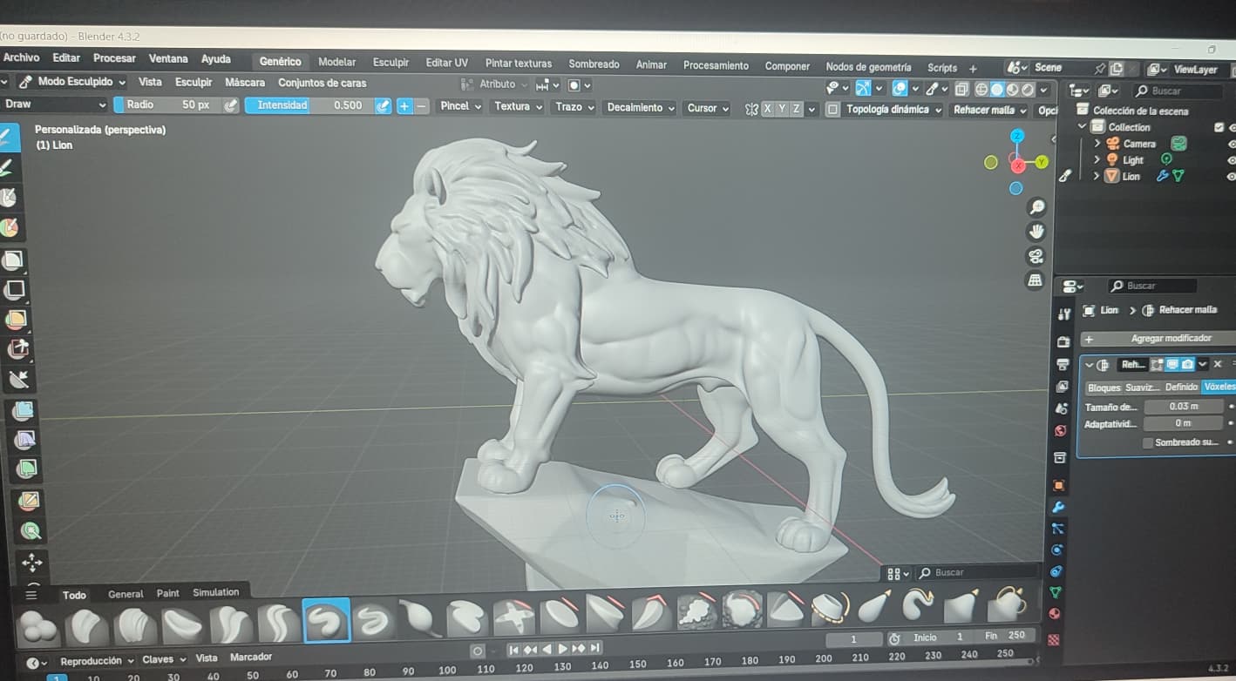1236x681 pixels.
Task: Open the Ayuda menu
Action: click(216, 59)
